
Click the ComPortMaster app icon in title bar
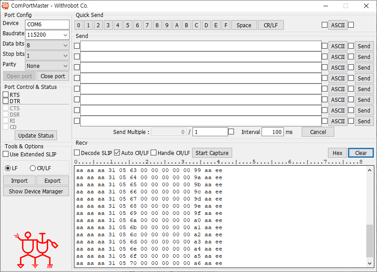tap(5, 5)
